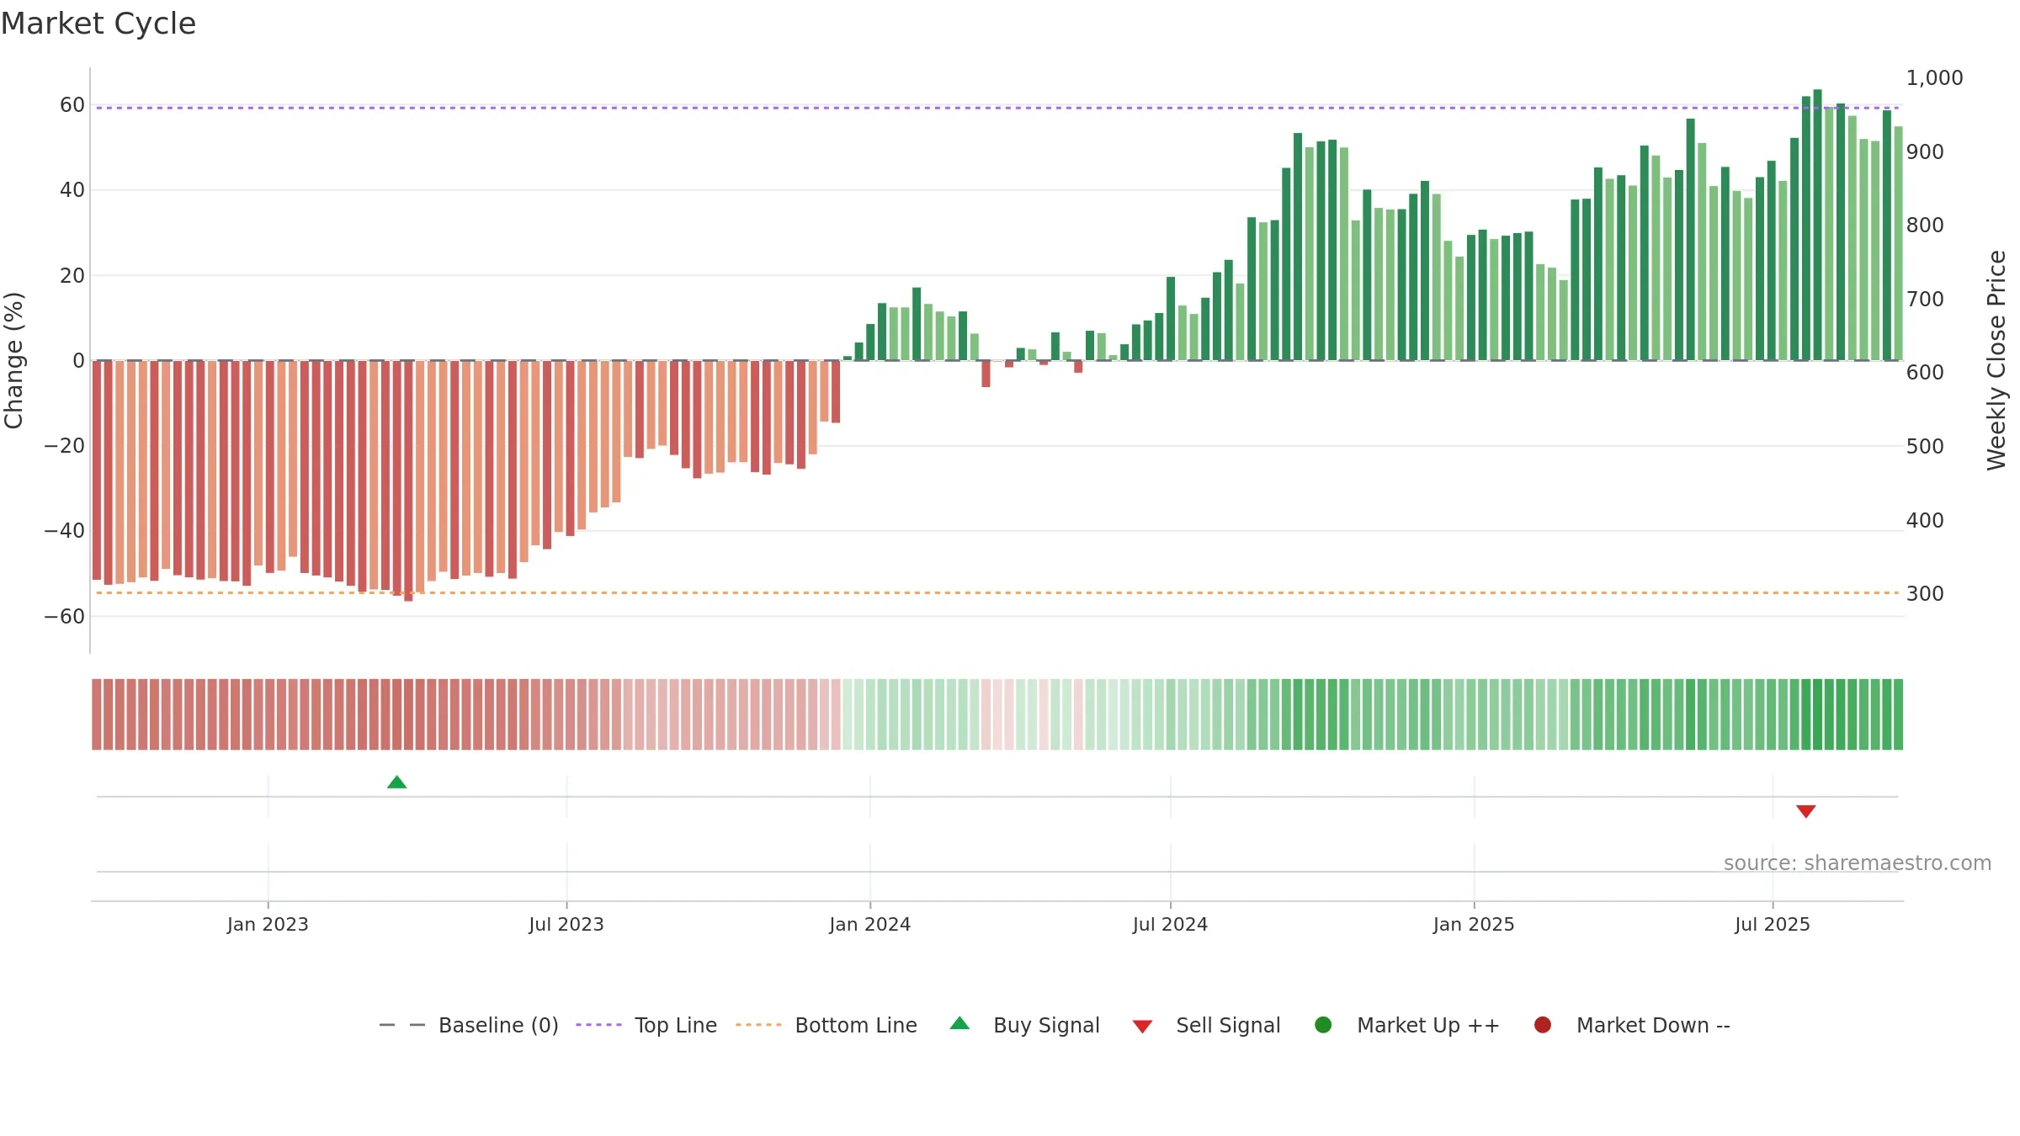Click the Jan 2025 axis label

pos(1474,925)
